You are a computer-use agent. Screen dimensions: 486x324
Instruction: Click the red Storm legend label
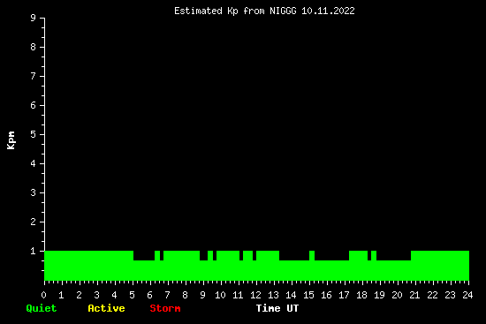(165, 308)
